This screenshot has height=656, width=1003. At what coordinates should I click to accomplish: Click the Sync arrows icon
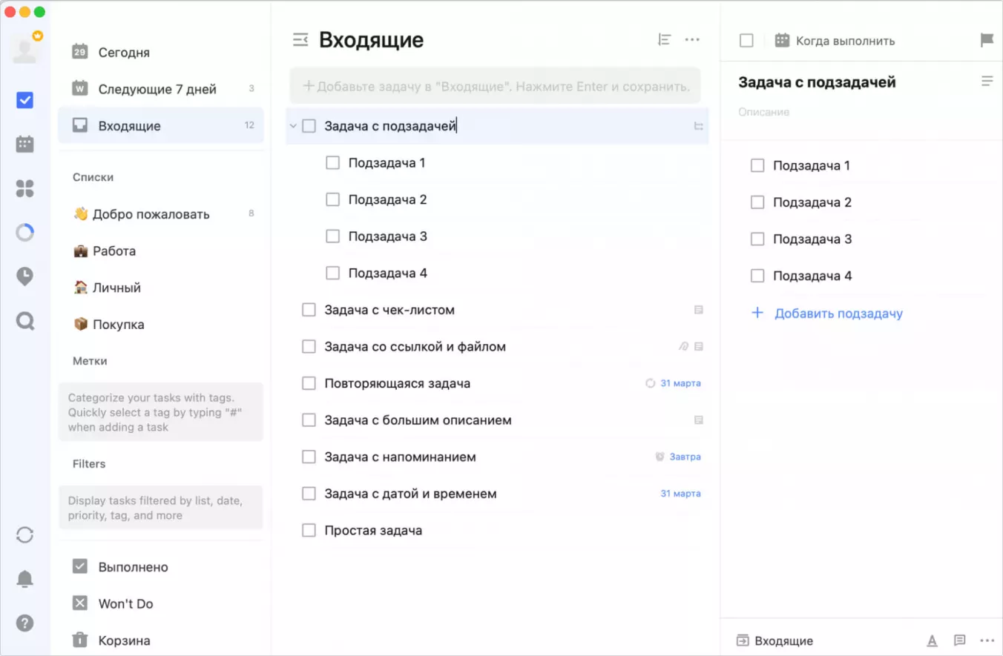click(24, 534)
